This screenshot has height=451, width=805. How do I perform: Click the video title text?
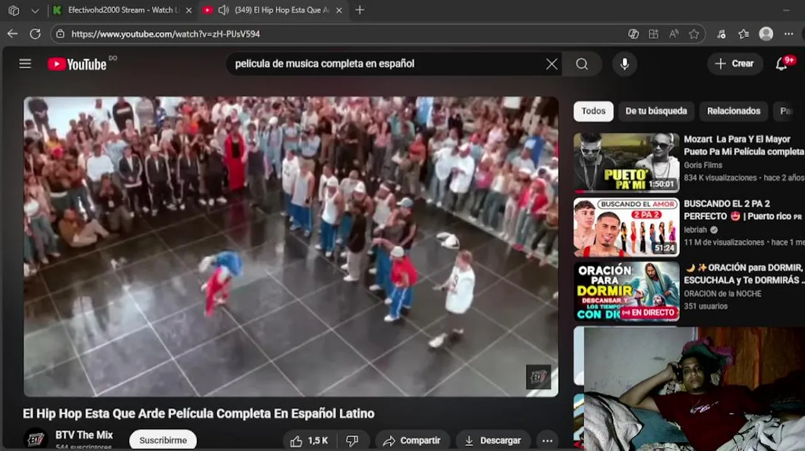pyautogui.click(x=199, y=413)
